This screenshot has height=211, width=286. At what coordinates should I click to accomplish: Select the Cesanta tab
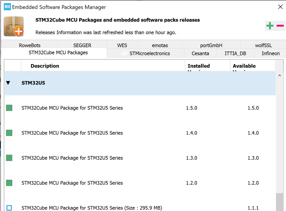(x=200, y=53)
